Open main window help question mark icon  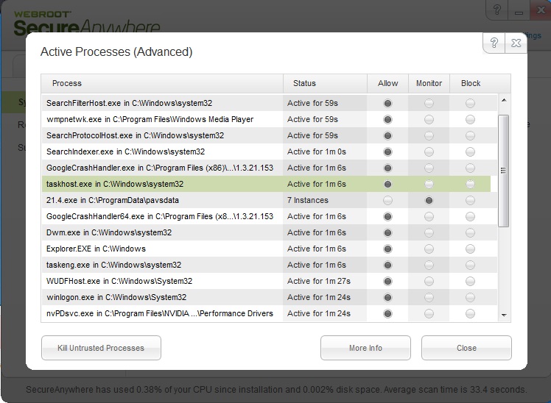[x=497, y=10]
